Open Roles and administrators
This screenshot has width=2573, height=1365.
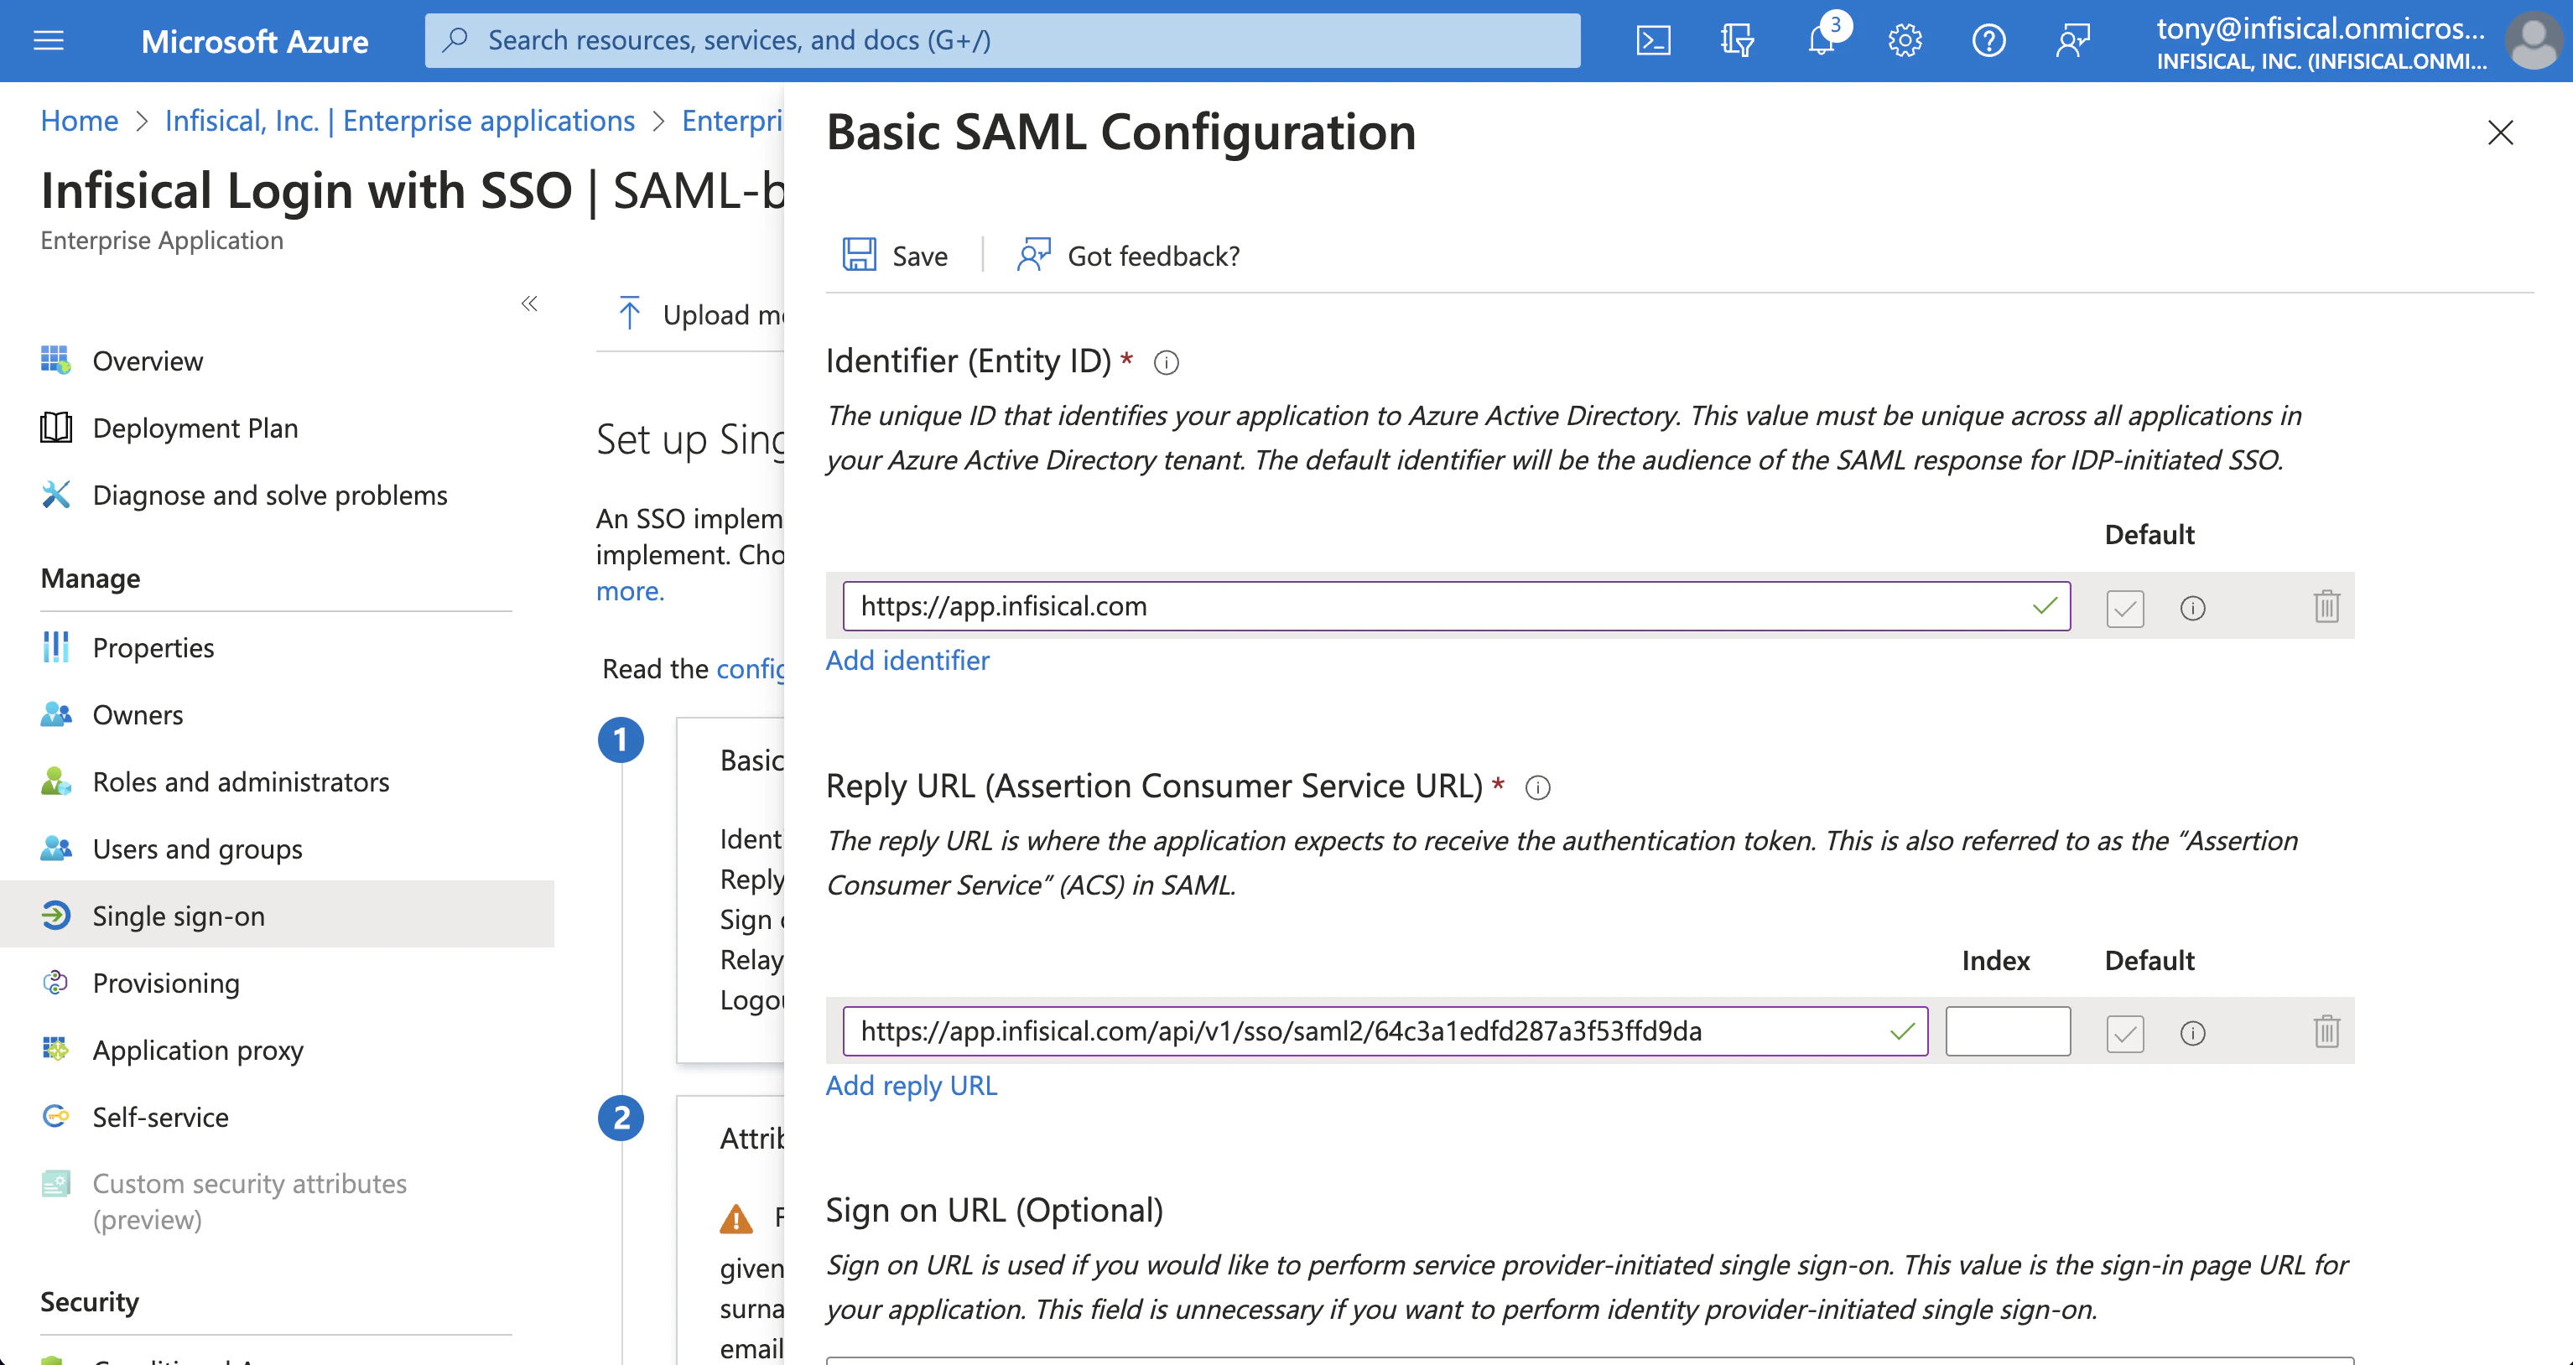241,781
